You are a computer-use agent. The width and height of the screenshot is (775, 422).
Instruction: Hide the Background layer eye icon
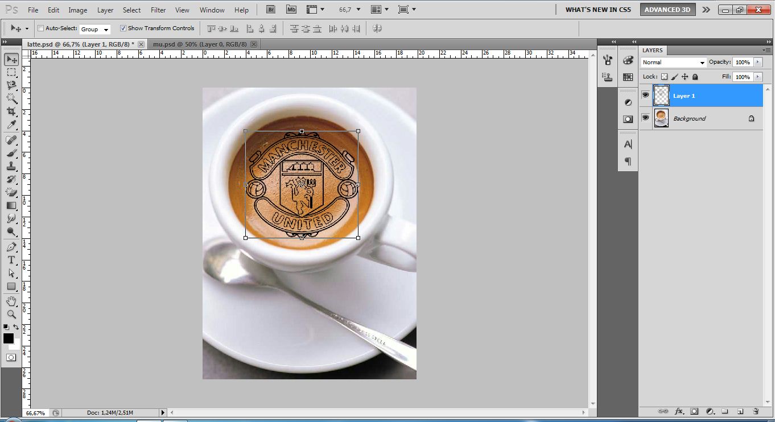pos(645,118)
